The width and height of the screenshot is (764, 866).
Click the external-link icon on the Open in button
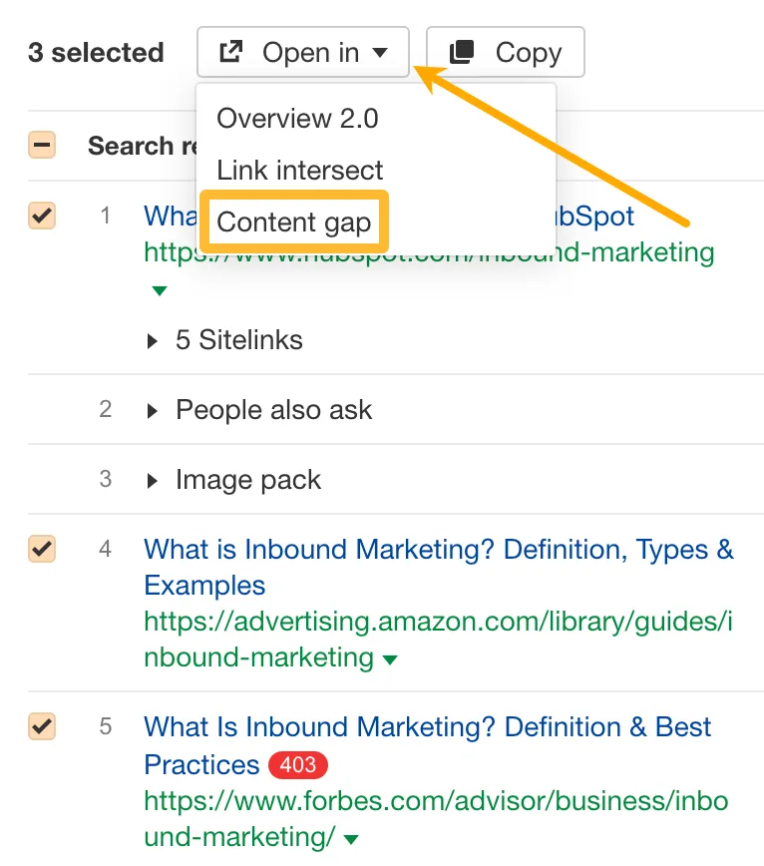coord(231,51)
